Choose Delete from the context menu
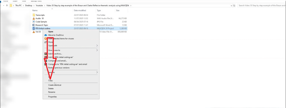This screenshot has height=108, width=286. pyautogui.click(x=51, y=89)
